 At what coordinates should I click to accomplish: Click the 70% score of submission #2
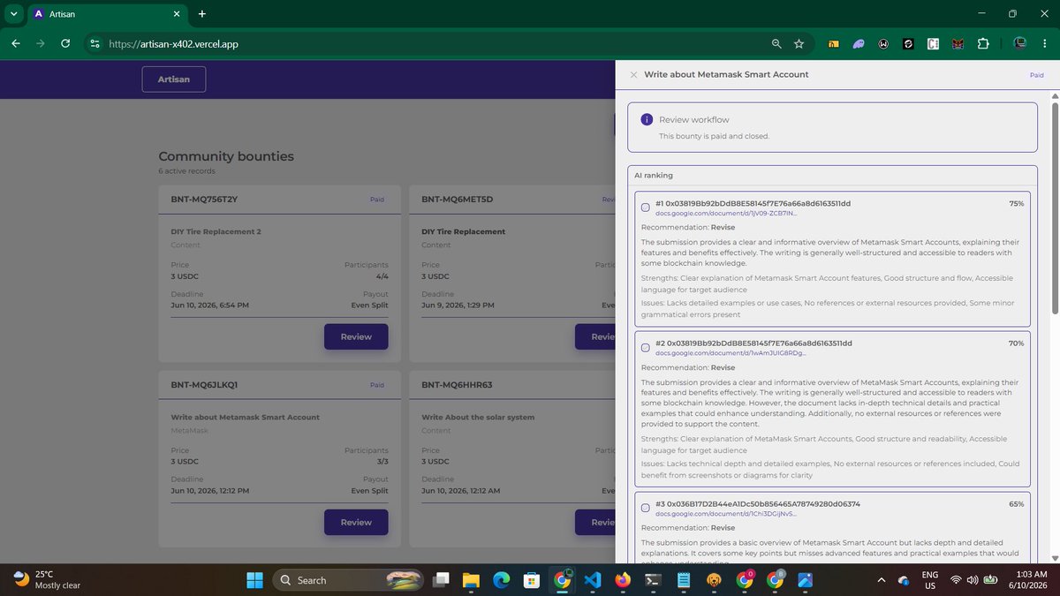click(x=1017, y=343)
